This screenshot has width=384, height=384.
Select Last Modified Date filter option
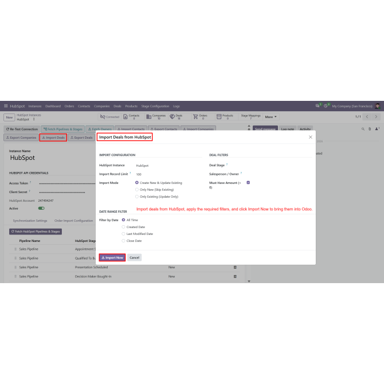tap(123, 234)
